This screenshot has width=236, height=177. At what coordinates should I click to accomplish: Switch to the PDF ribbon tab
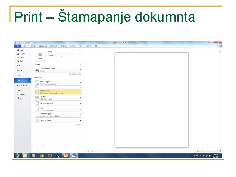click(x=96, y=46)
